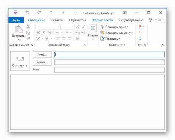175x140 pixels.
Task: Toggle bold Ж formatting
Action: click(38, 33)
